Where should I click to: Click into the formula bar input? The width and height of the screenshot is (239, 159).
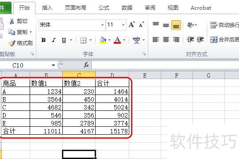tap(165, 65)
